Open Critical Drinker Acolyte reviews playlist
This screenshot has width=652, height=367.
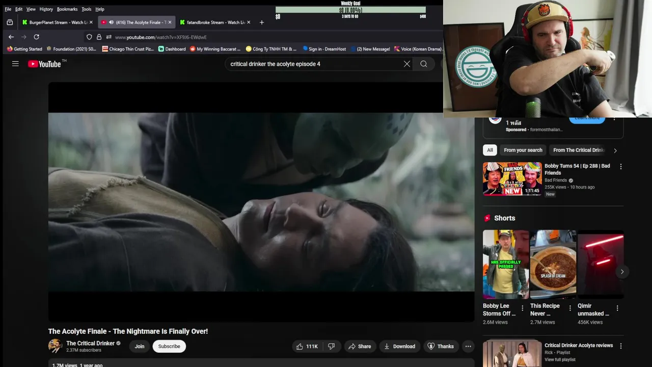coord(579,345)
